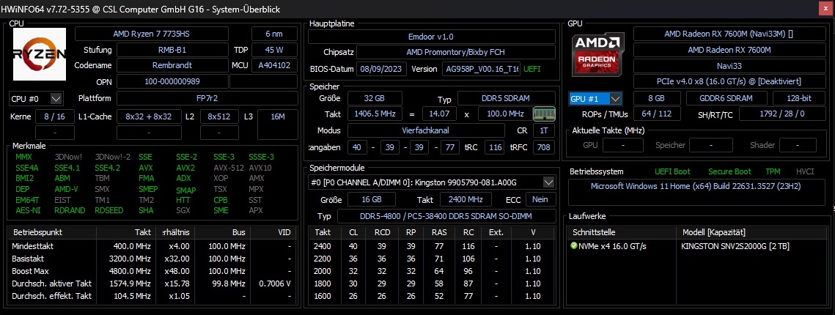Click the OPN value 100-000000989
This screenshot has width=835, height=315.
[x=172, y=81]
